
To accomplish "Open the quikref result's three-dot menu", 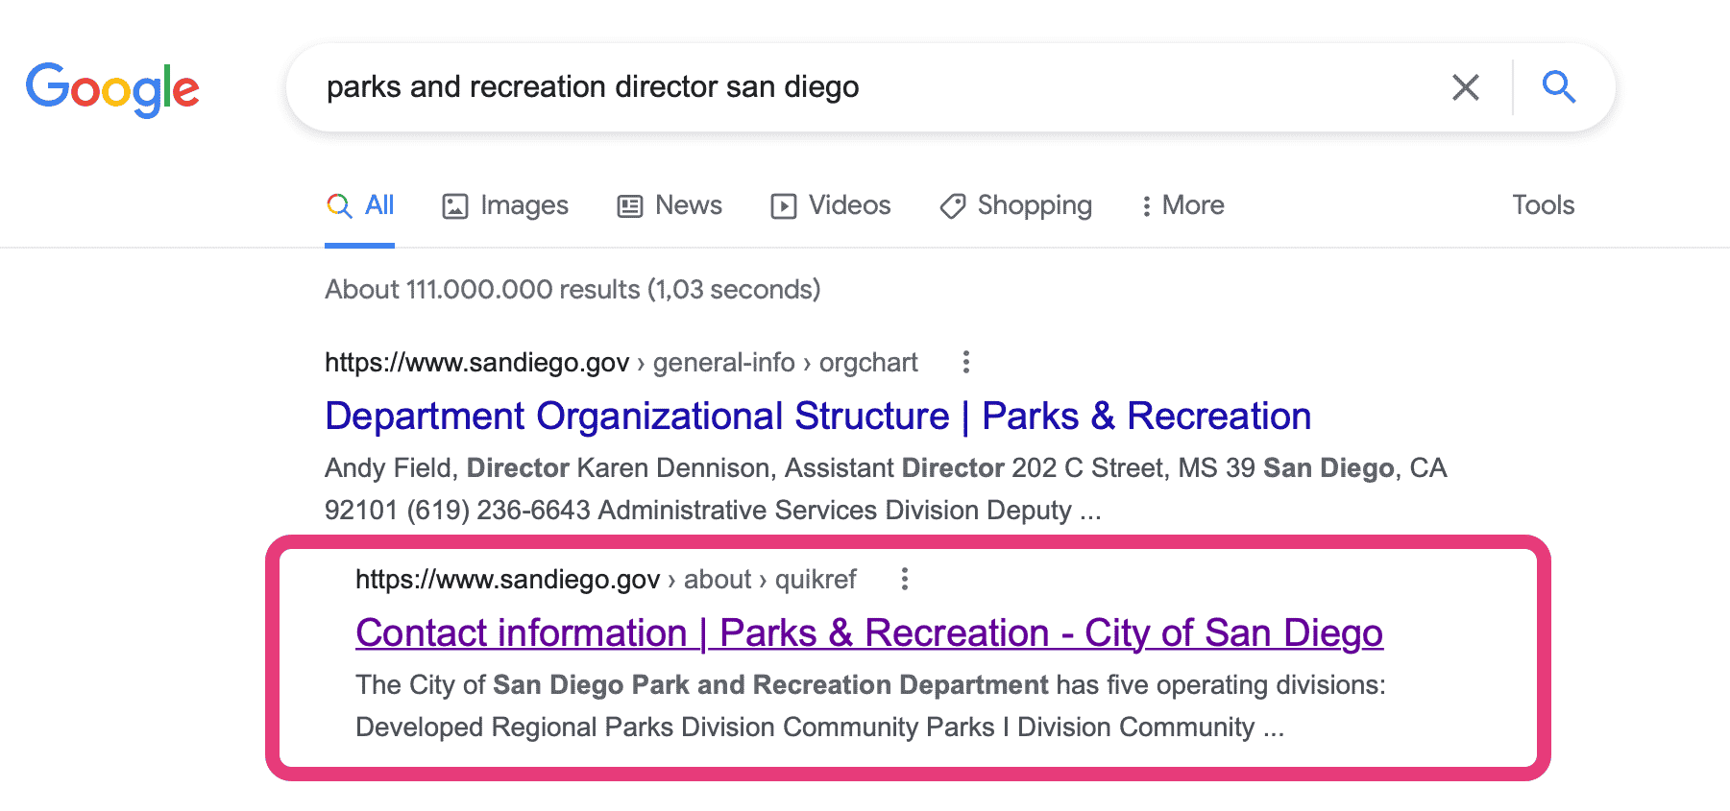I will [904, 579].
